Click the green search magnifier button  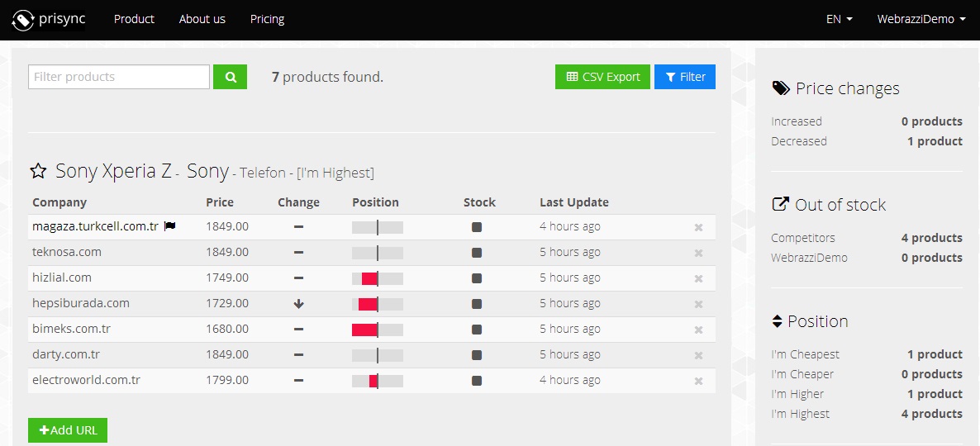click(x=230, y=77)
